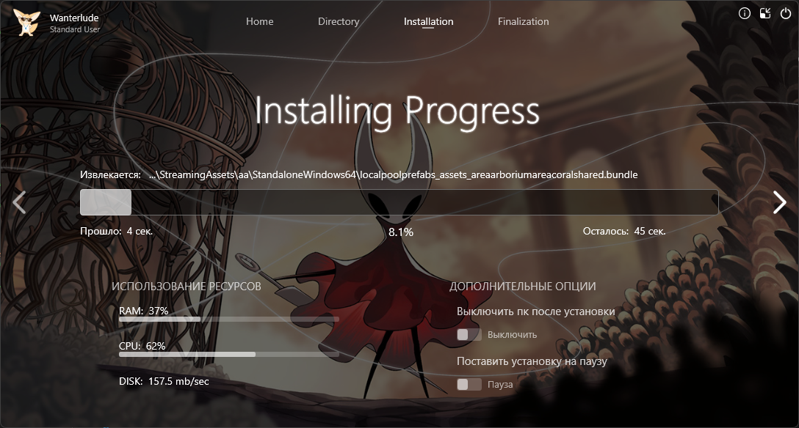Screen dimensions: 799x428
Task: Toggle the Выключить shutdown-after-install switch
Action: [x=469, y=334]
